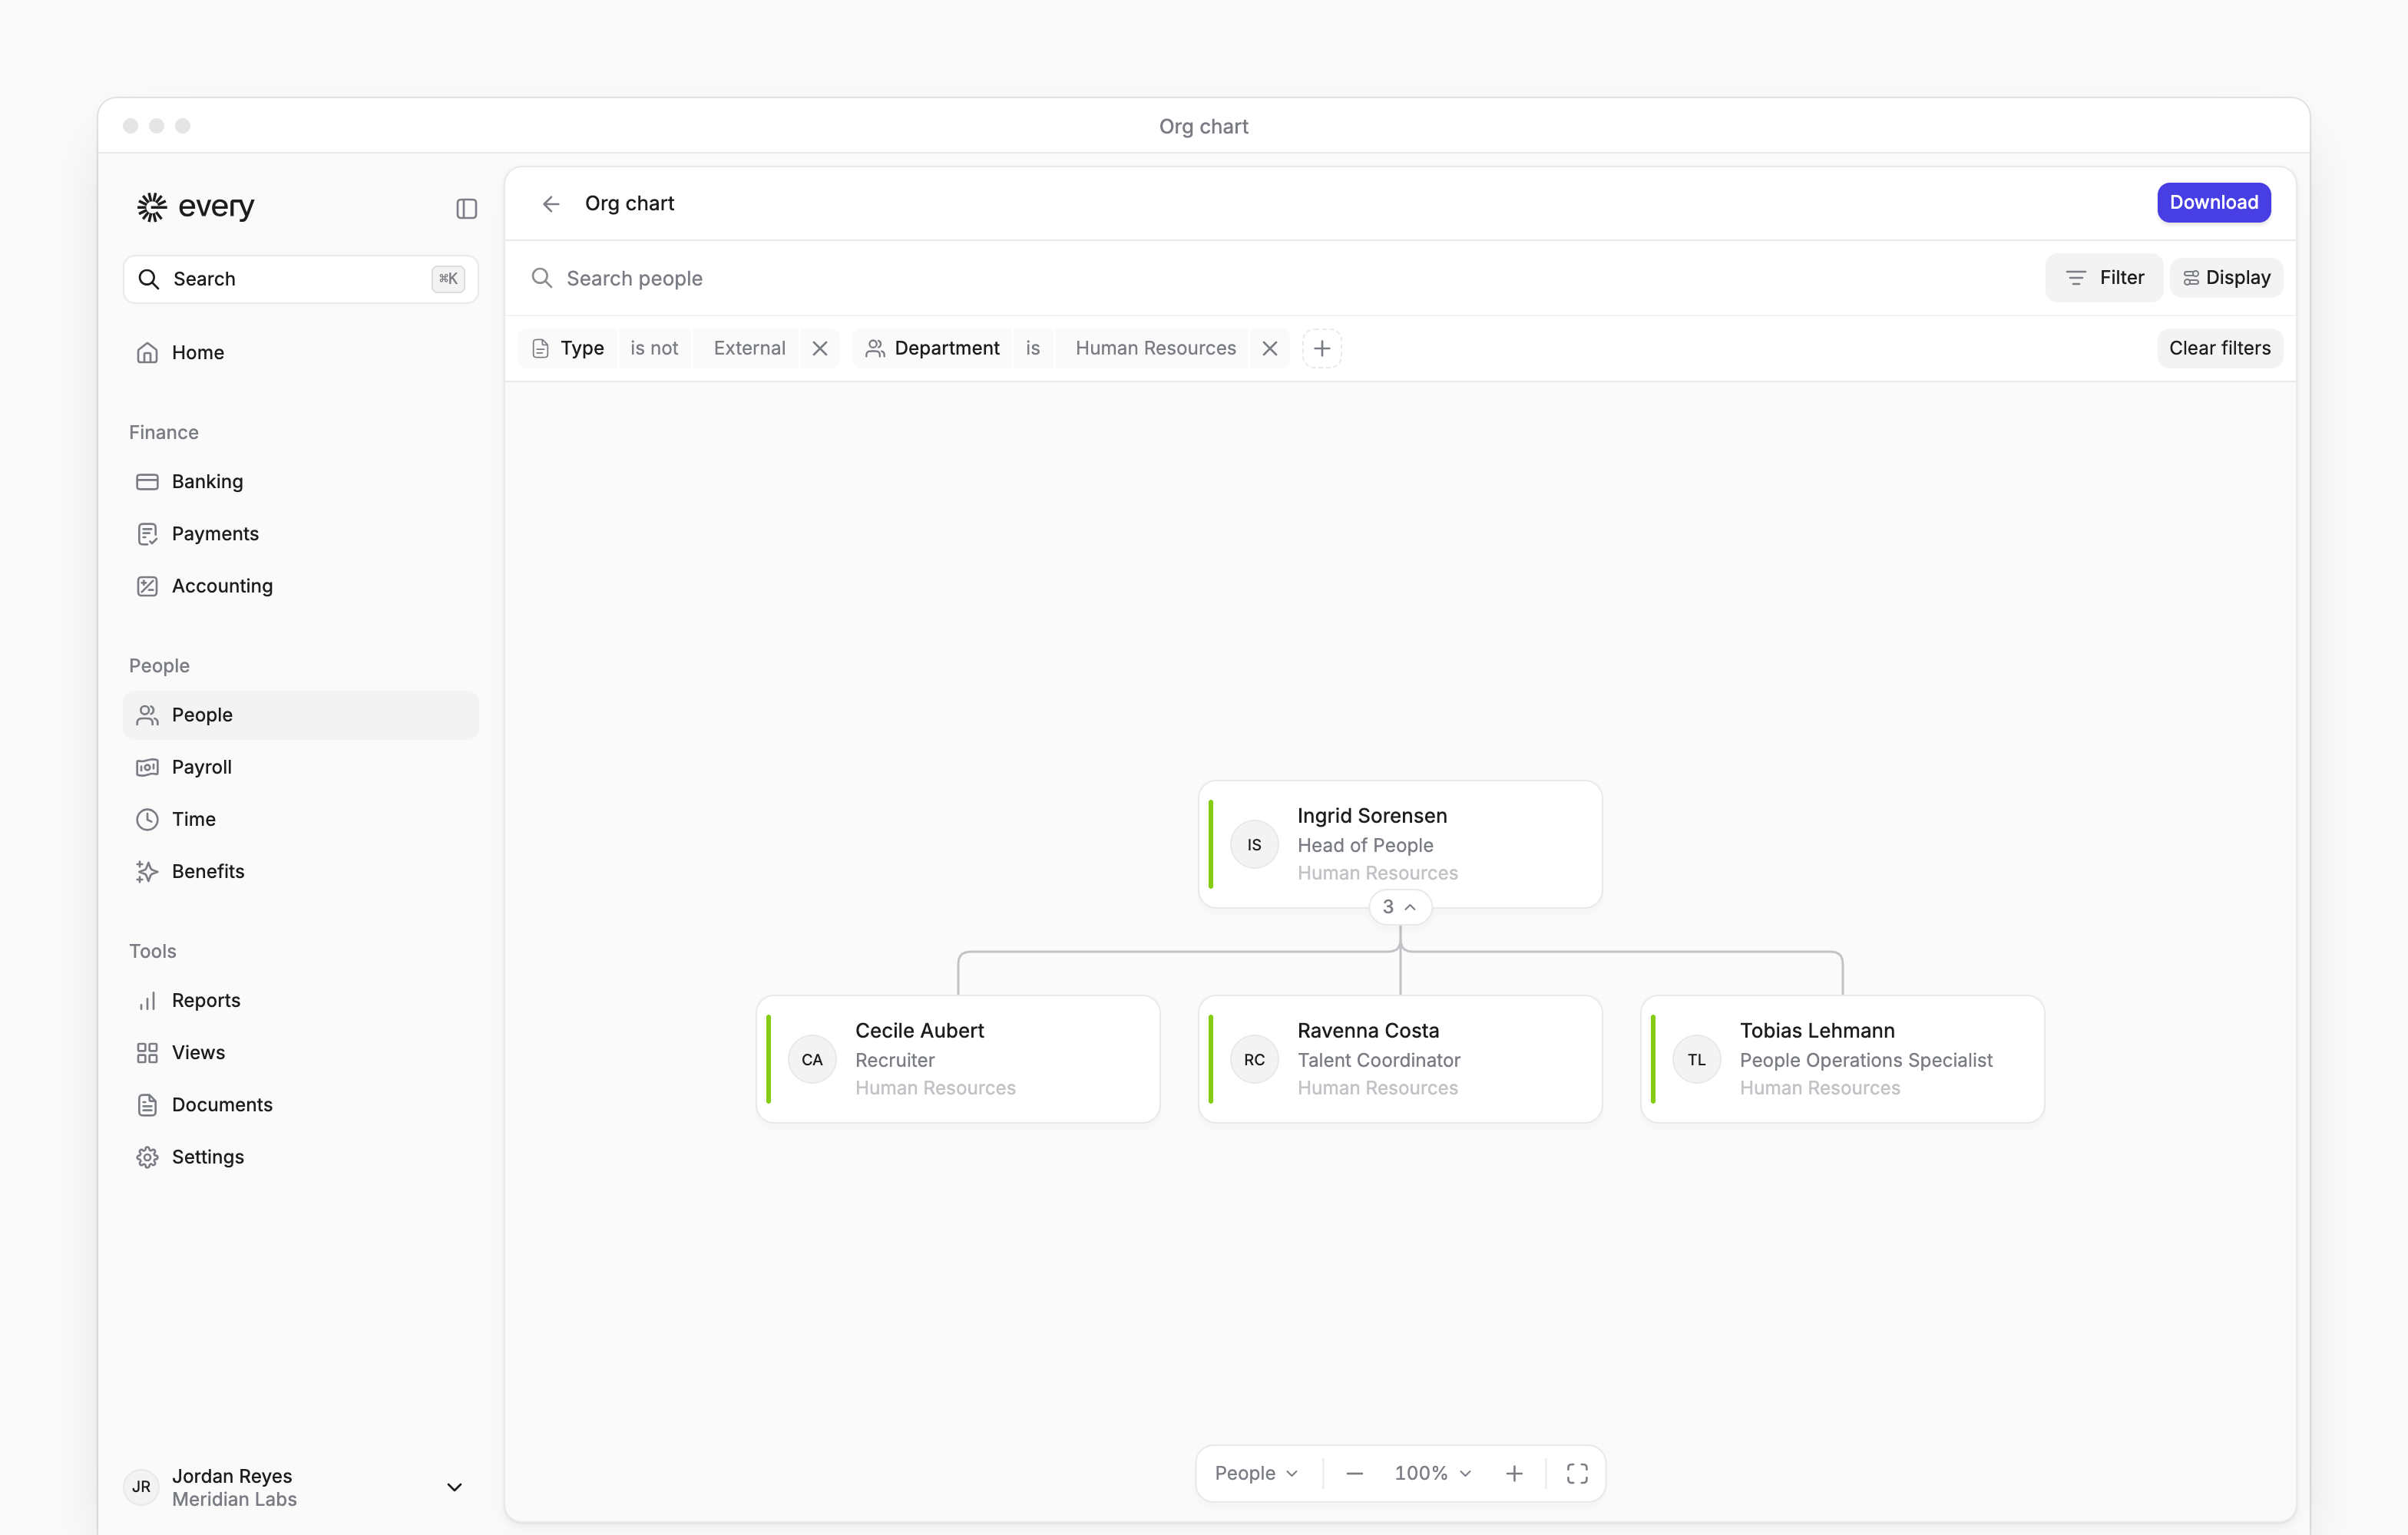This screenshot has width=2408, height=1535.
Task: Open the sidebar Search box
Action: [301, 279]
